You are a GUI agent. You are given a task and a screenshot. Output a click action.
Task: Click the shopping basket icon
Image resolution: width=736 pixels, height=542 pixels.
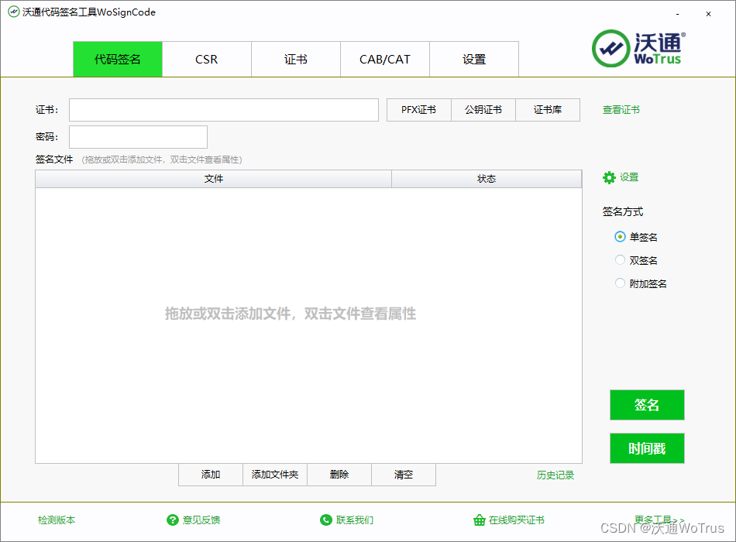pos(480,520)
